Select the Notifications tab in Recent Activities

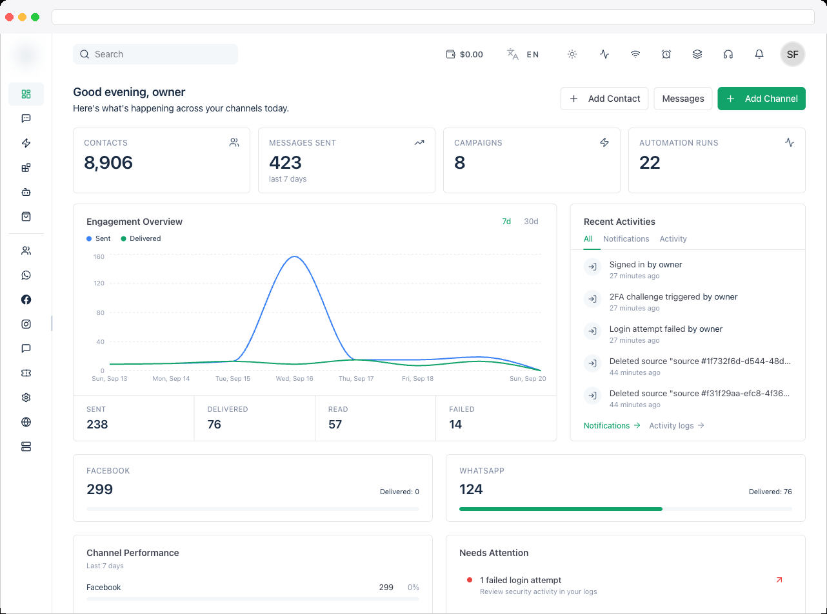pyautogui.click(x=626, y=239)
